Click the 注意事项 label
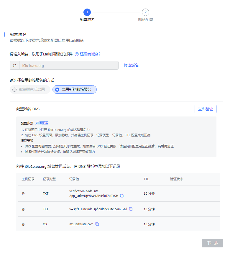Screen dimensions: 225x253 (x=27, y=140)
